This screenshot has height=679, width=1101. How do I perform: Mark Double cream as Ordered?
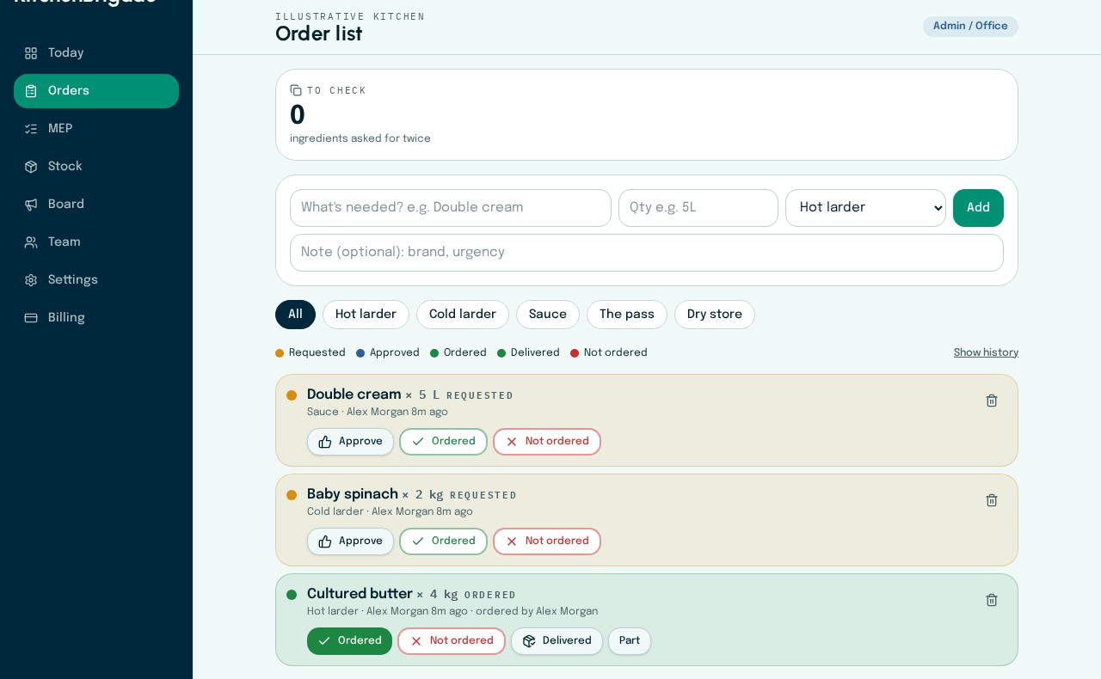click(x=443, y=442)
